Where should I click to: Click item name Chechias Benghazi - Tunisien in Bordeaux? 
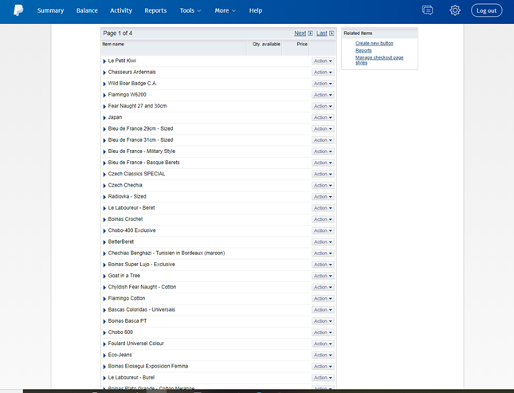[x=167, y=253]
